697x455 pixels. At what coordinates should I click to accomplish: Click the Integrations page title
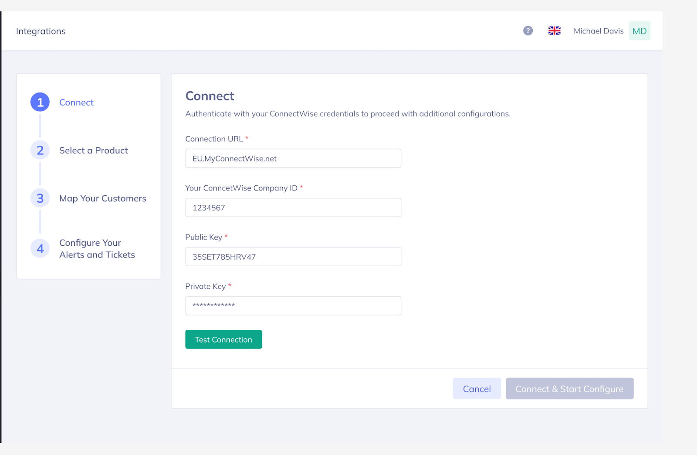[41, 31]
